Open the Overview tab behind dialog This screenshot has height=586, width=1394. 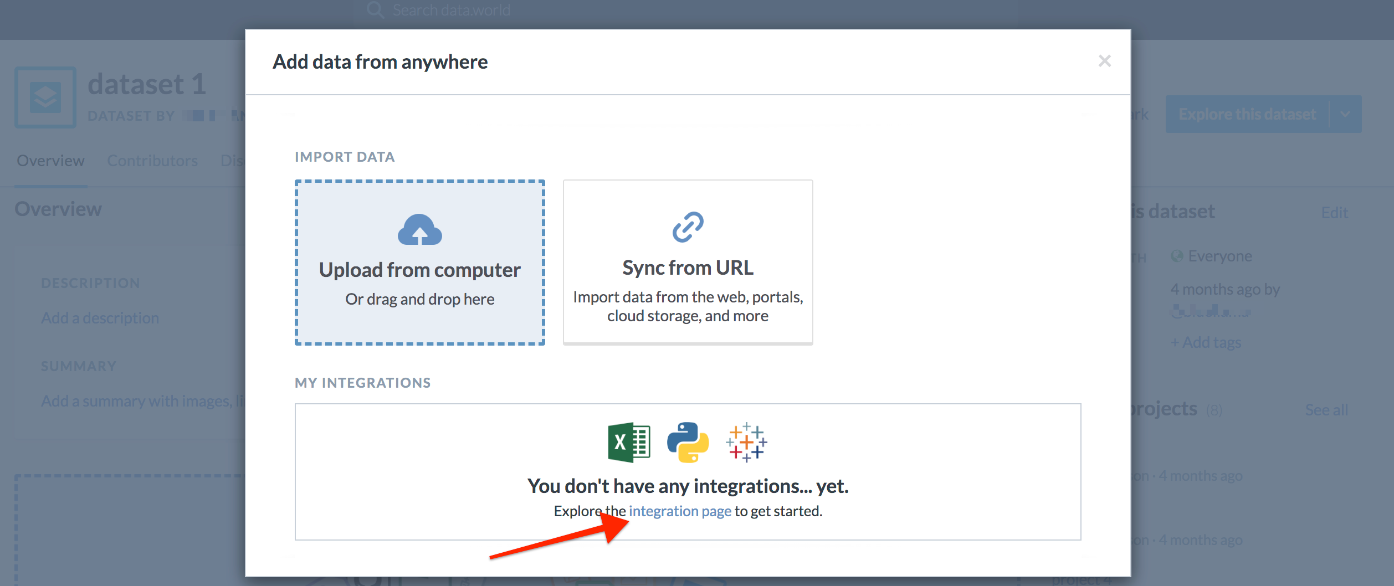[50, 161]
